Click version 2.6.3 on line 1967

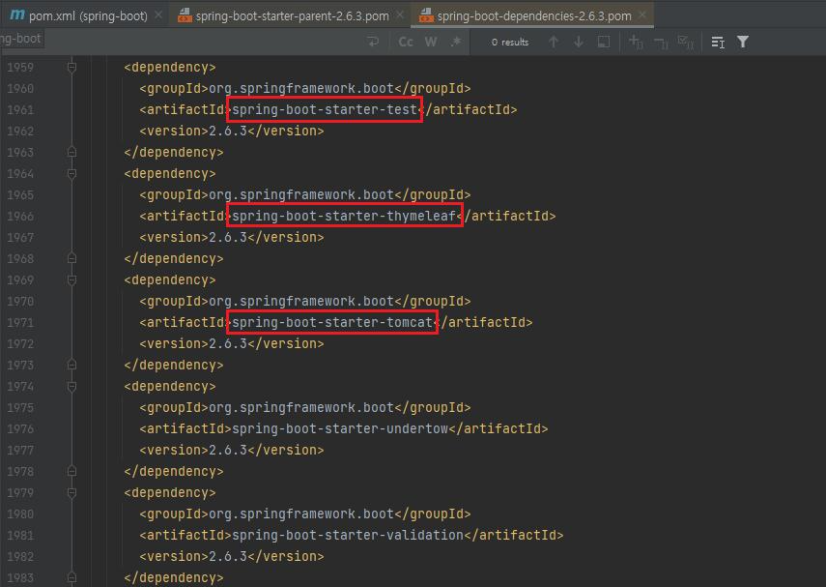point(228,237)
